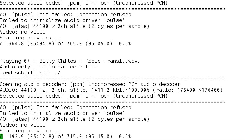Click 'Audio only file format detected.' line
The width and height of the screenshot is (245, 140).
click(x=48, y=67)
